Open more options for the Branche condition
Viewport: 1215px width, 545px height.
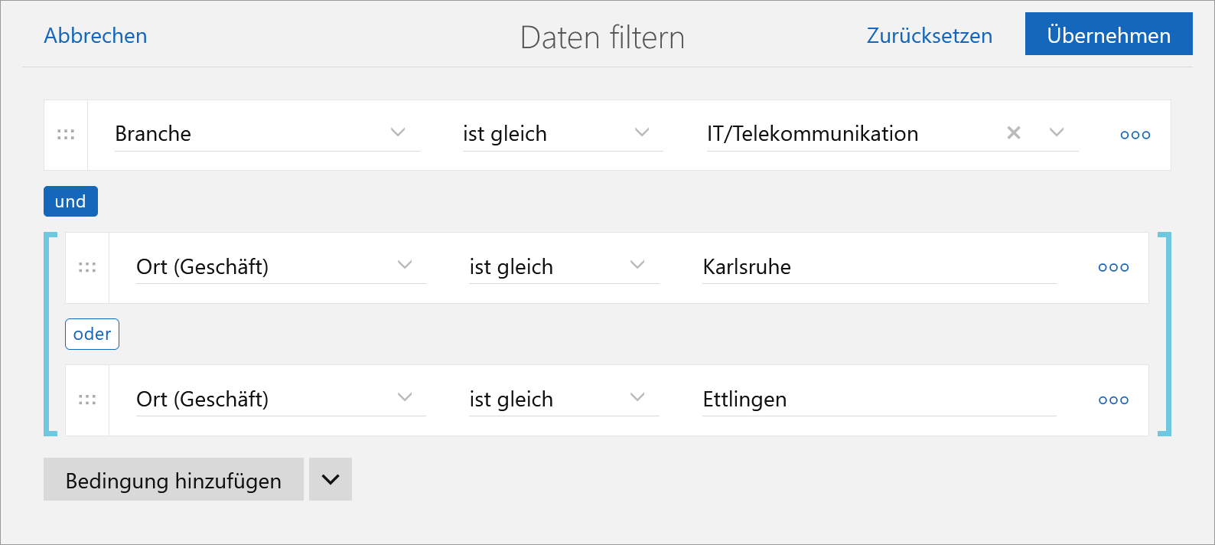[x=1135, y=135]
